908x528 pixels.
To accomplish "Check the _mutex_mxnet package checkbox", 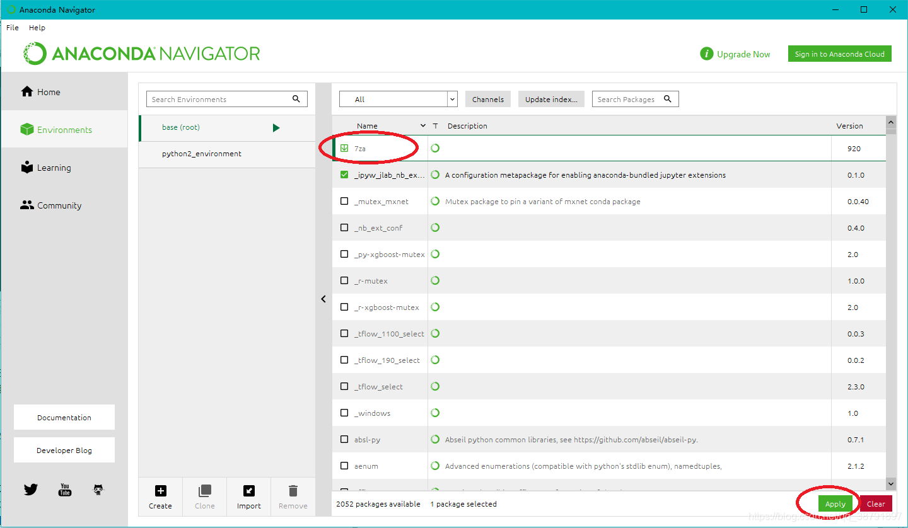I will (344, 202).
